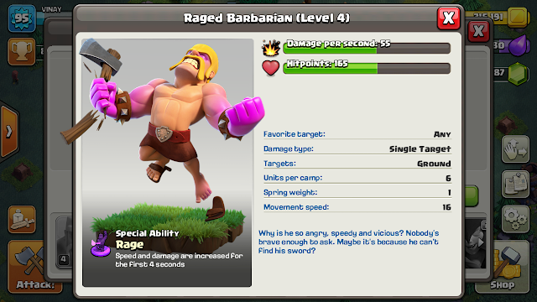537x302 pixels.
Task: Tap the level 95 experience badge
Action: (22, 18)
